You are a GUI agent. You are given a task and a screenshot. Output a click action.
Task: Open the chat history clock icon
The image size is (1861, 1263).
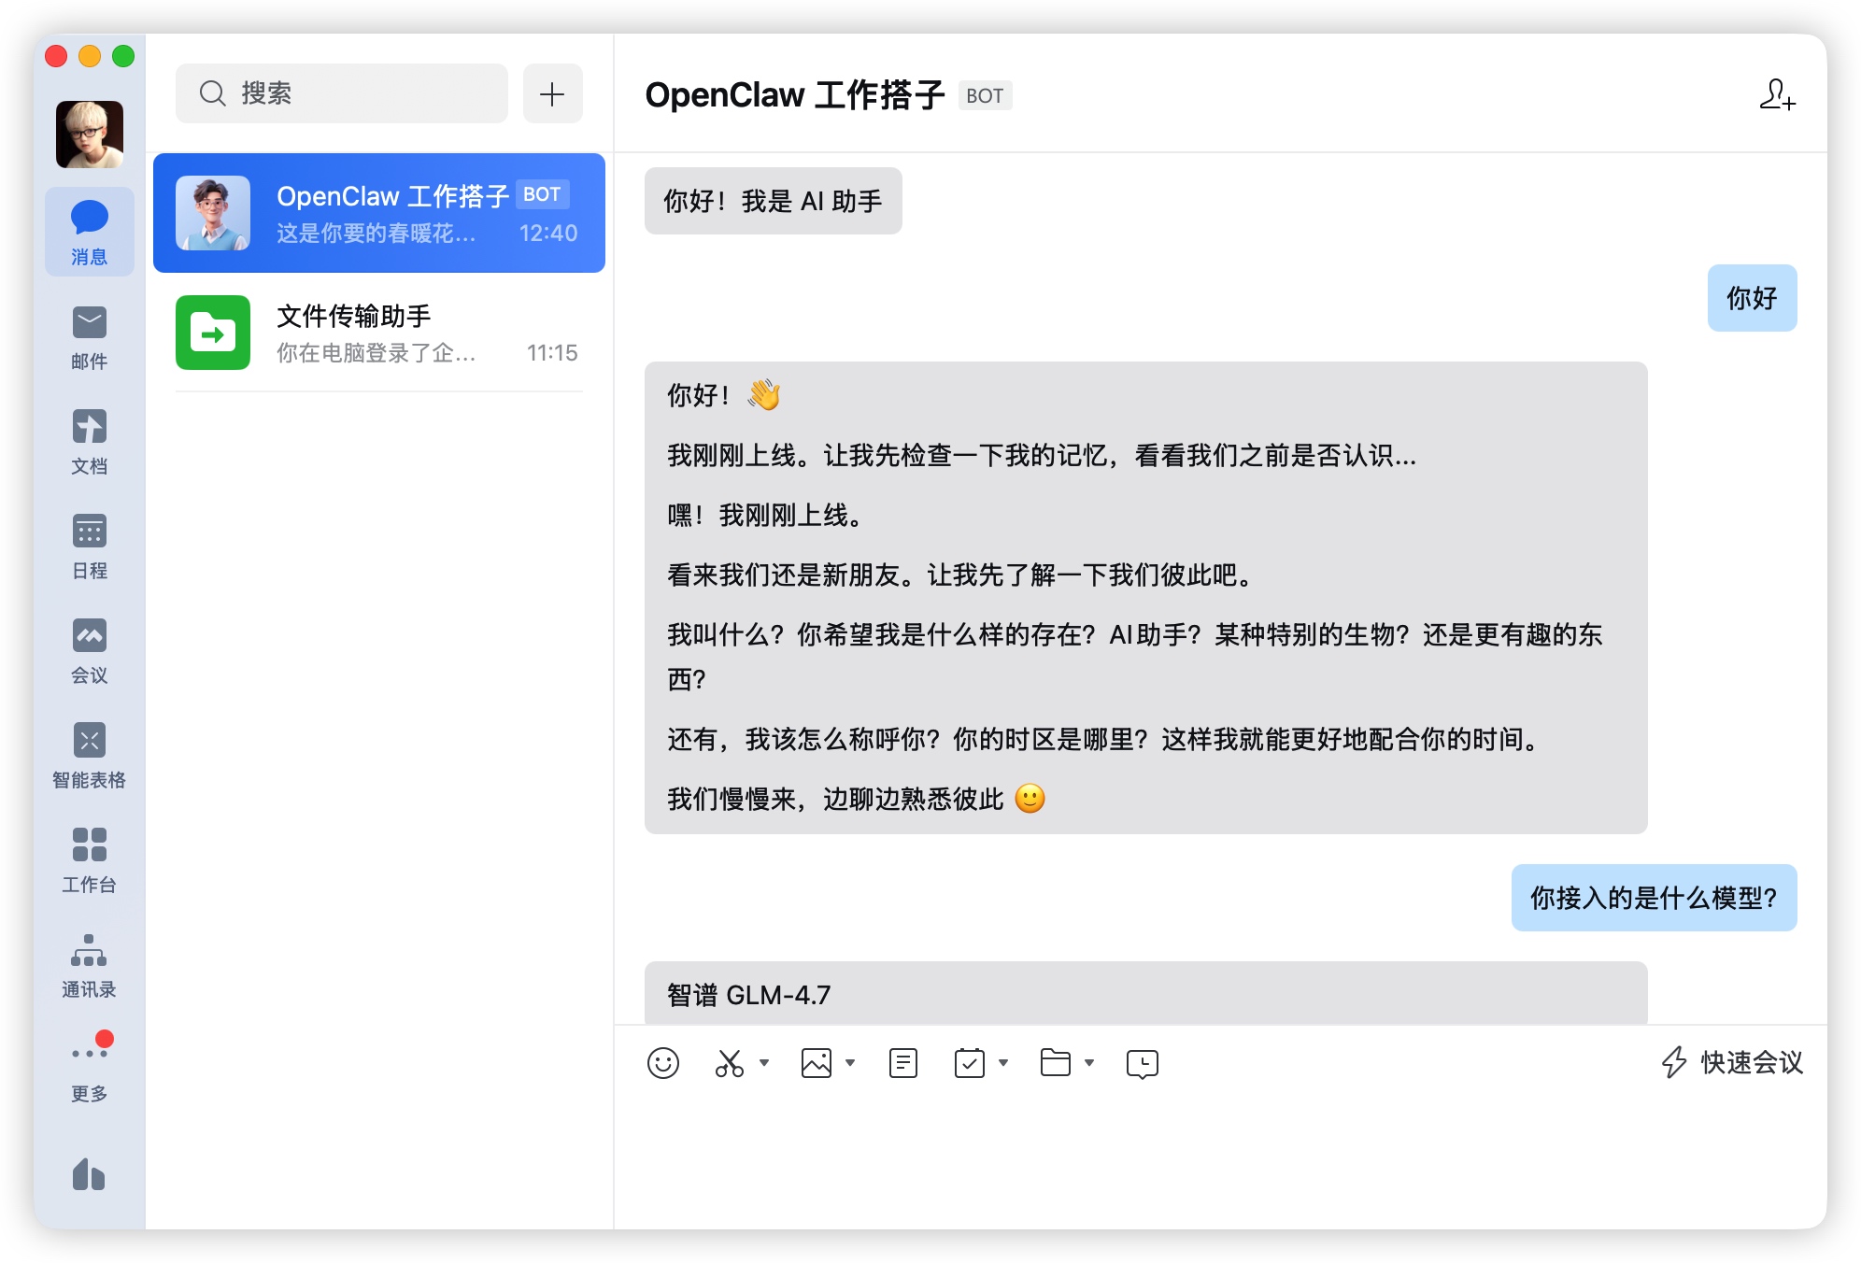[x=1142, y=1063]
